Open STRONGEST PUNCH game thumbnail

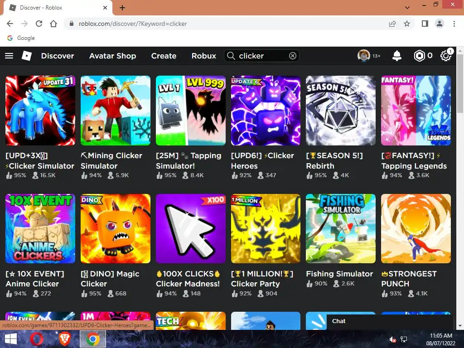(x=416, y=228)
